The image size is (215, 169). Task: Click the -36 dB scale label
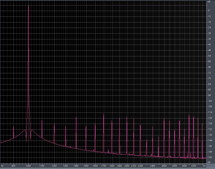[x=209, y=39]
